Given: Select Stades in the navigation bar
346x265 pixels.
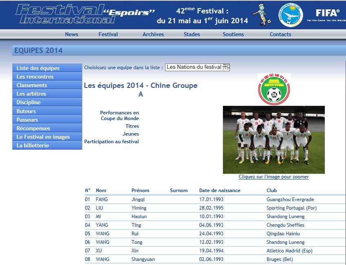Looking at the screenshot, I should [192, 35].
